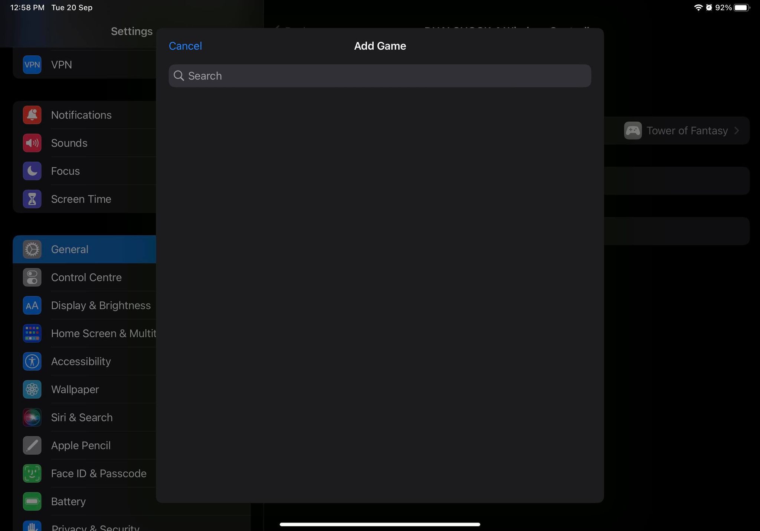Tap the Cancel button in Add Game
Viewport: 760px width, 531px height.
185,46
